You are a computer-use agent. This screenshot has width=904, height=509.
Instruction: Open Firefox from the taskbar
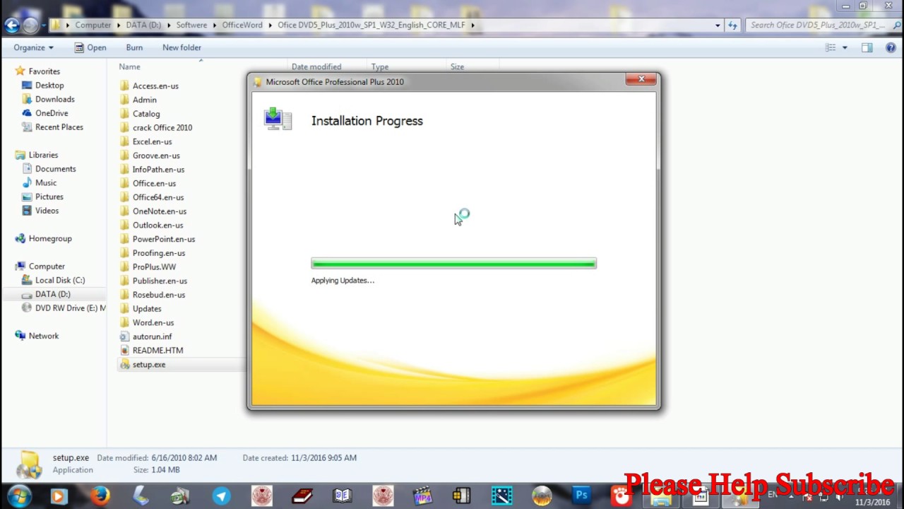pos(100,496)
